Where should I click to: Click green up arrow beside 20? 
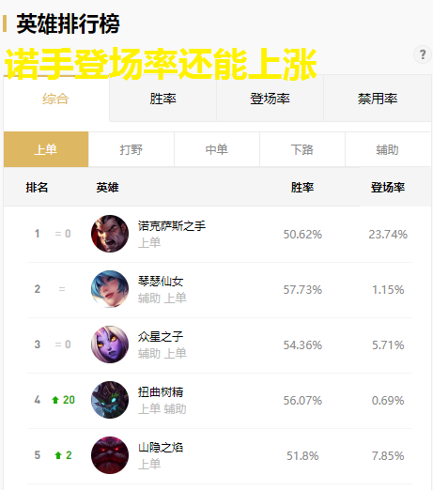55,400
